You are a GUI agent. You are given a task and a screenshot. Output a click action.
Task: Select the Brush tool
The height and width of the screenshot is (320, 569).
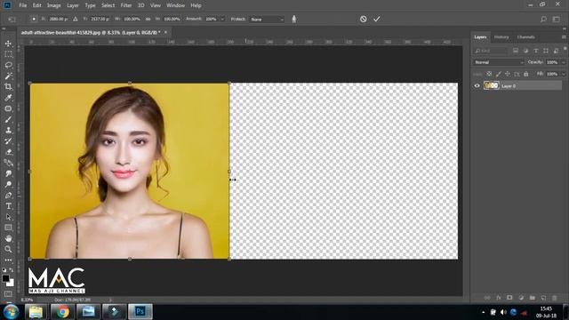tap(8, 119)
